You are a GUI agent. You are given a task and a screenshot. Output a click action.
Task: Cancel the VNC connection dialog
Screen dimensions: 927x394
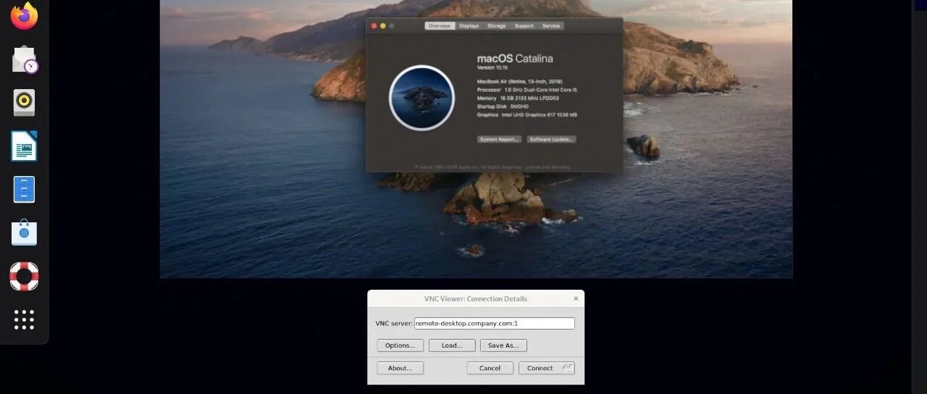click(x=490, y=368)
